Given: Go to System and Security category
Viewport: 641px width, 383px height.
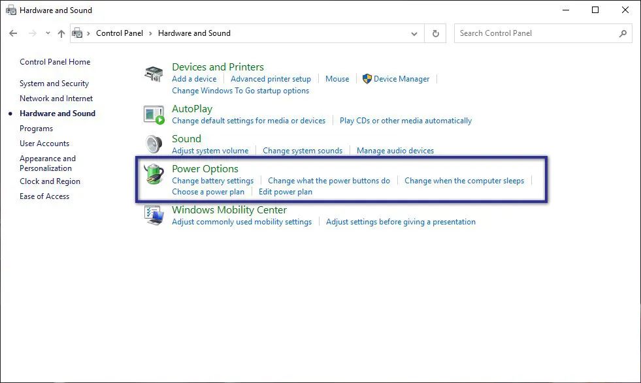Looking at the screenshot, I should [x=54, y=84].
